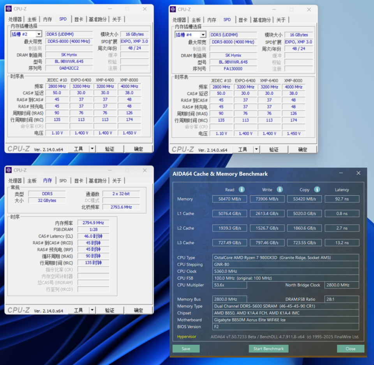The image size is (374, 365).
Task: Click L3 Cache latency value 13.2 ns
Action: [342, 242]
